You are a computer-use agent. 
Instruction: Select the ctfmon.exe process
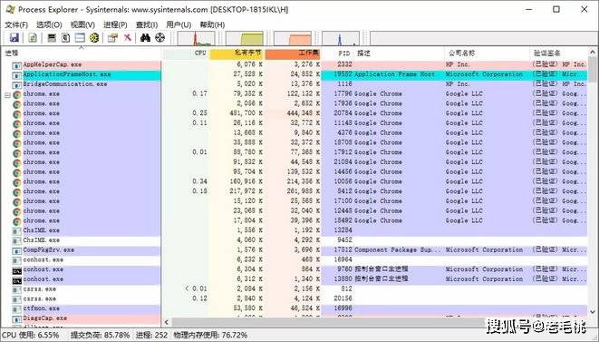[42, 308]
